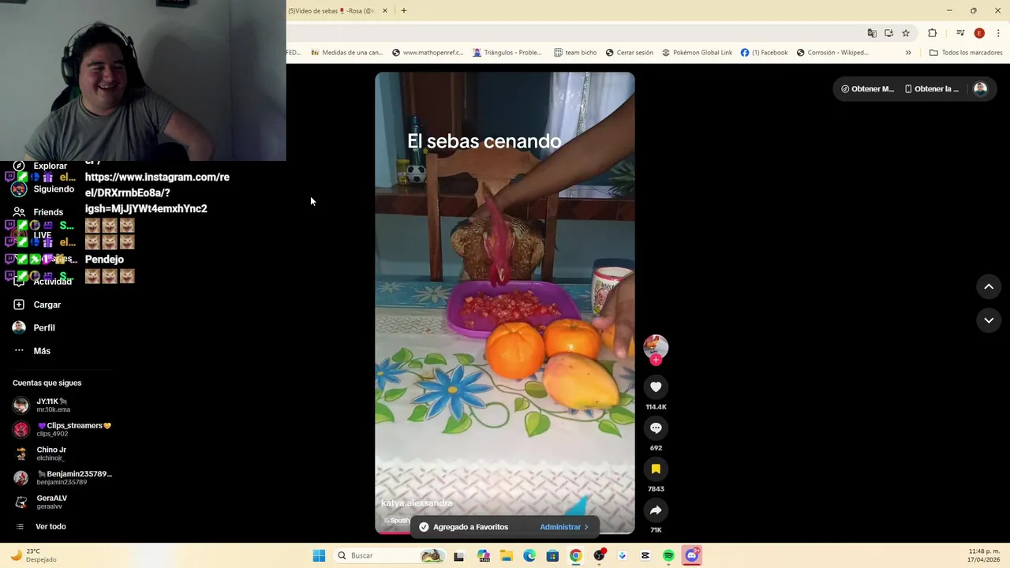This screenshot has height=568, width=1010.
Task: Expand Ver todo followed accounts
Action: coord(41,526)
